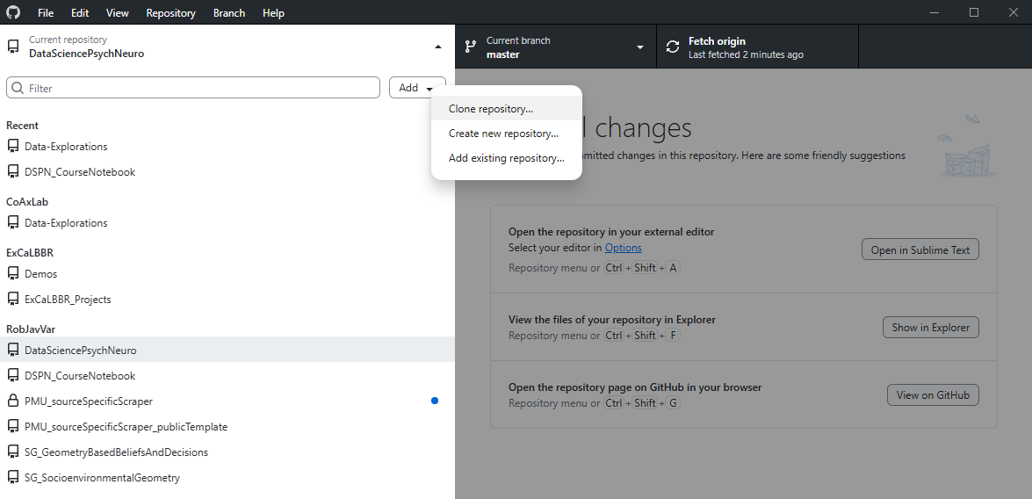Click the repository icon beside Current repository
Image resolution: width=1032 pixels, height=499 pixels.
12,47
